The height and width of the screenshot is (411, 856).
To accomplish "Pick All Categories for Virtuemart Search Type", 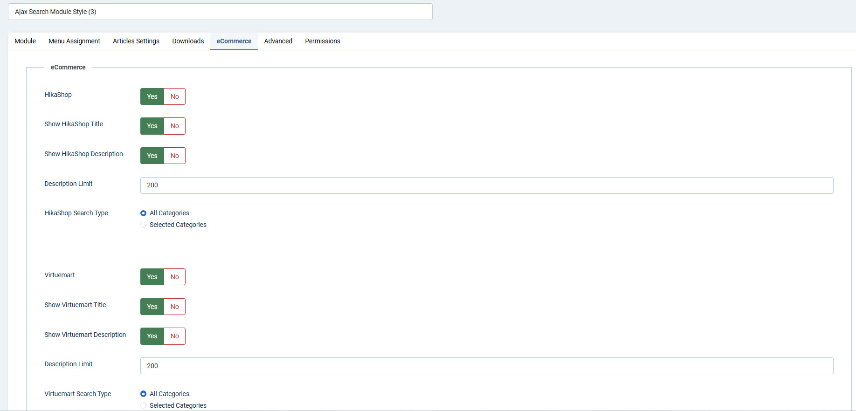I will click(x=144, y=394).
